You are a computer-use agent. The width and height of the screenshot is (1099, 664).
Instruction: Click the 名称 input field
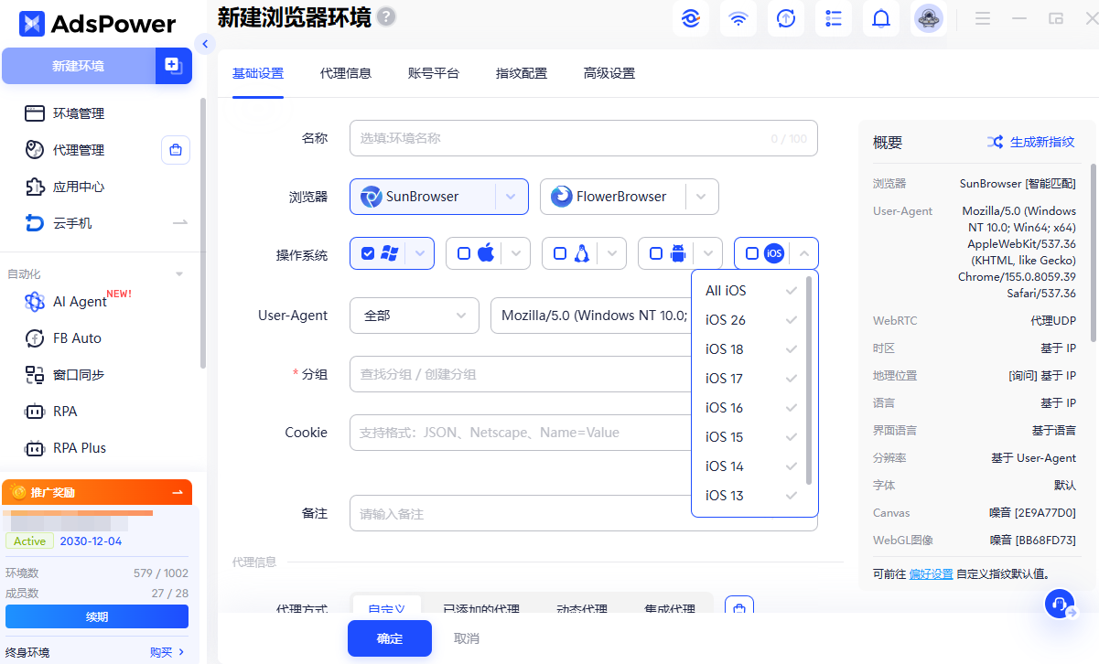point(584,138)
